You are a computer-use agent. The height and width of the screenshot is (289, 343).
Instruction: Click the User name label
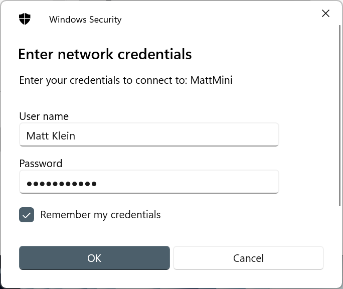(x=44, y=116)
